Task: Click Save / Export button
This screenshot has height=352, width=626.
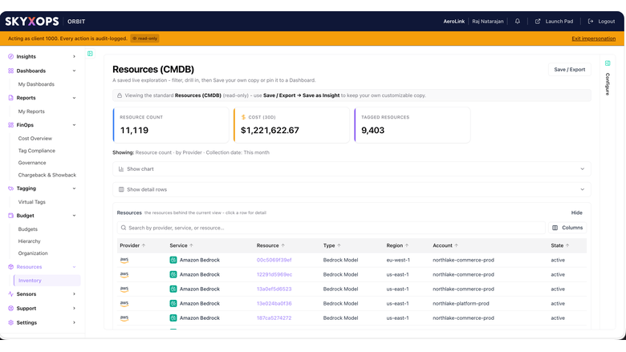Action: coord(569,70)
